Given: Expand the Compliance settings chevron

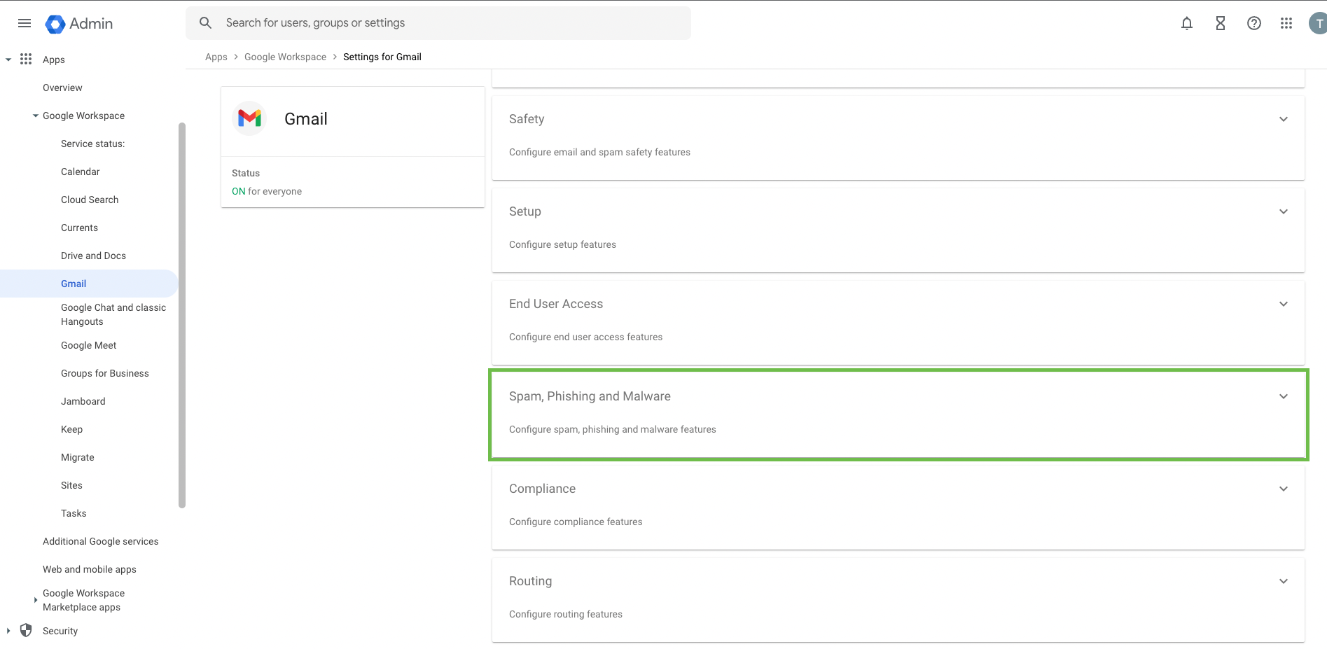Looking at the screenshot, I should 1284,489.
